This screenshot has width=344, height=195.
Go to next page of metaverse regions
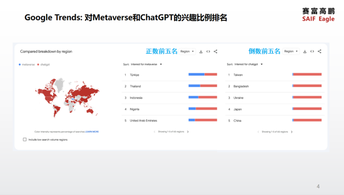point(188,132)
